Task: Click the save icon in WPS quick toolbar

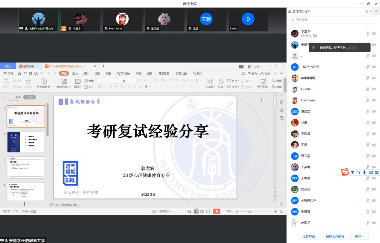Action: (19, 73)
